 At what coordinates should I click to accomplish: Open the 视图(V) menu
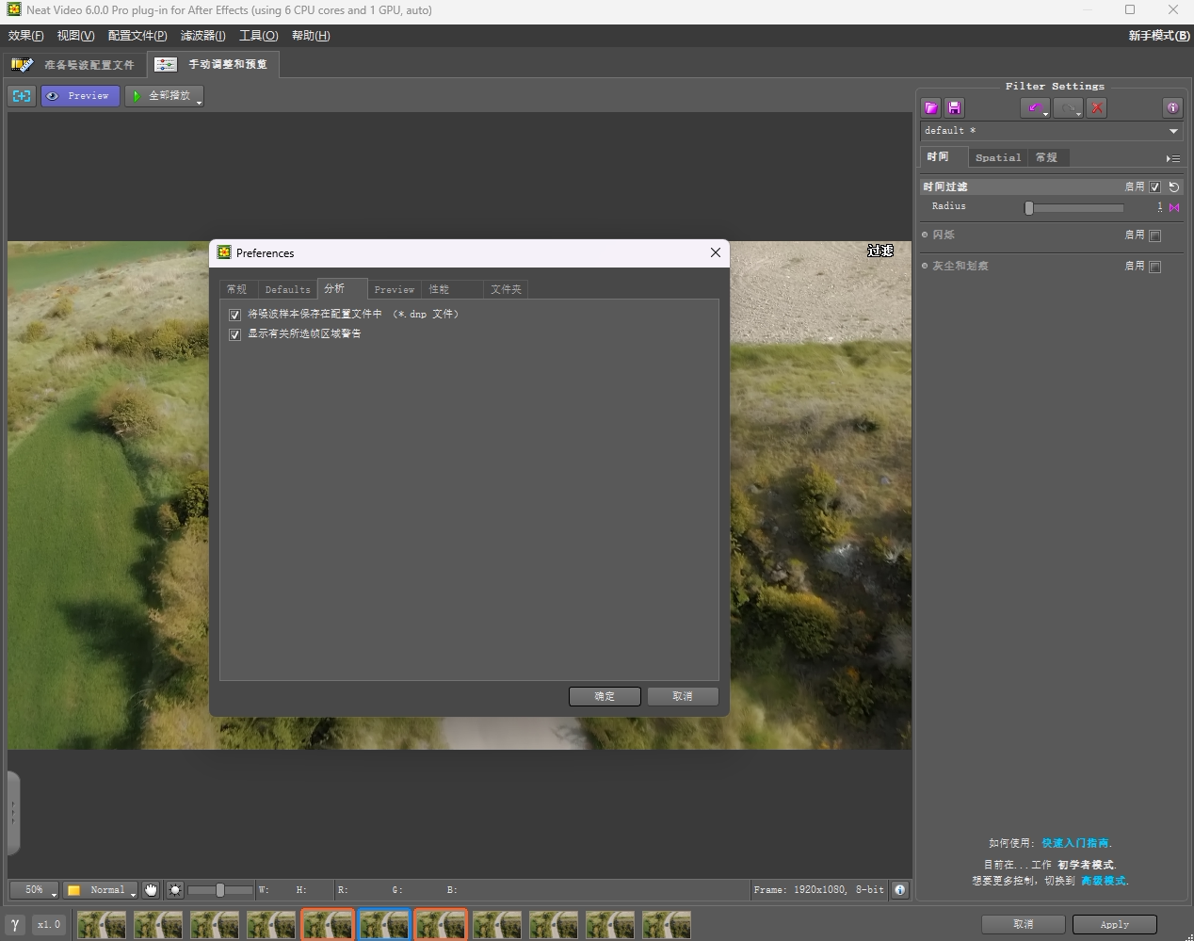pyautogui.click(x=75, y=36)
